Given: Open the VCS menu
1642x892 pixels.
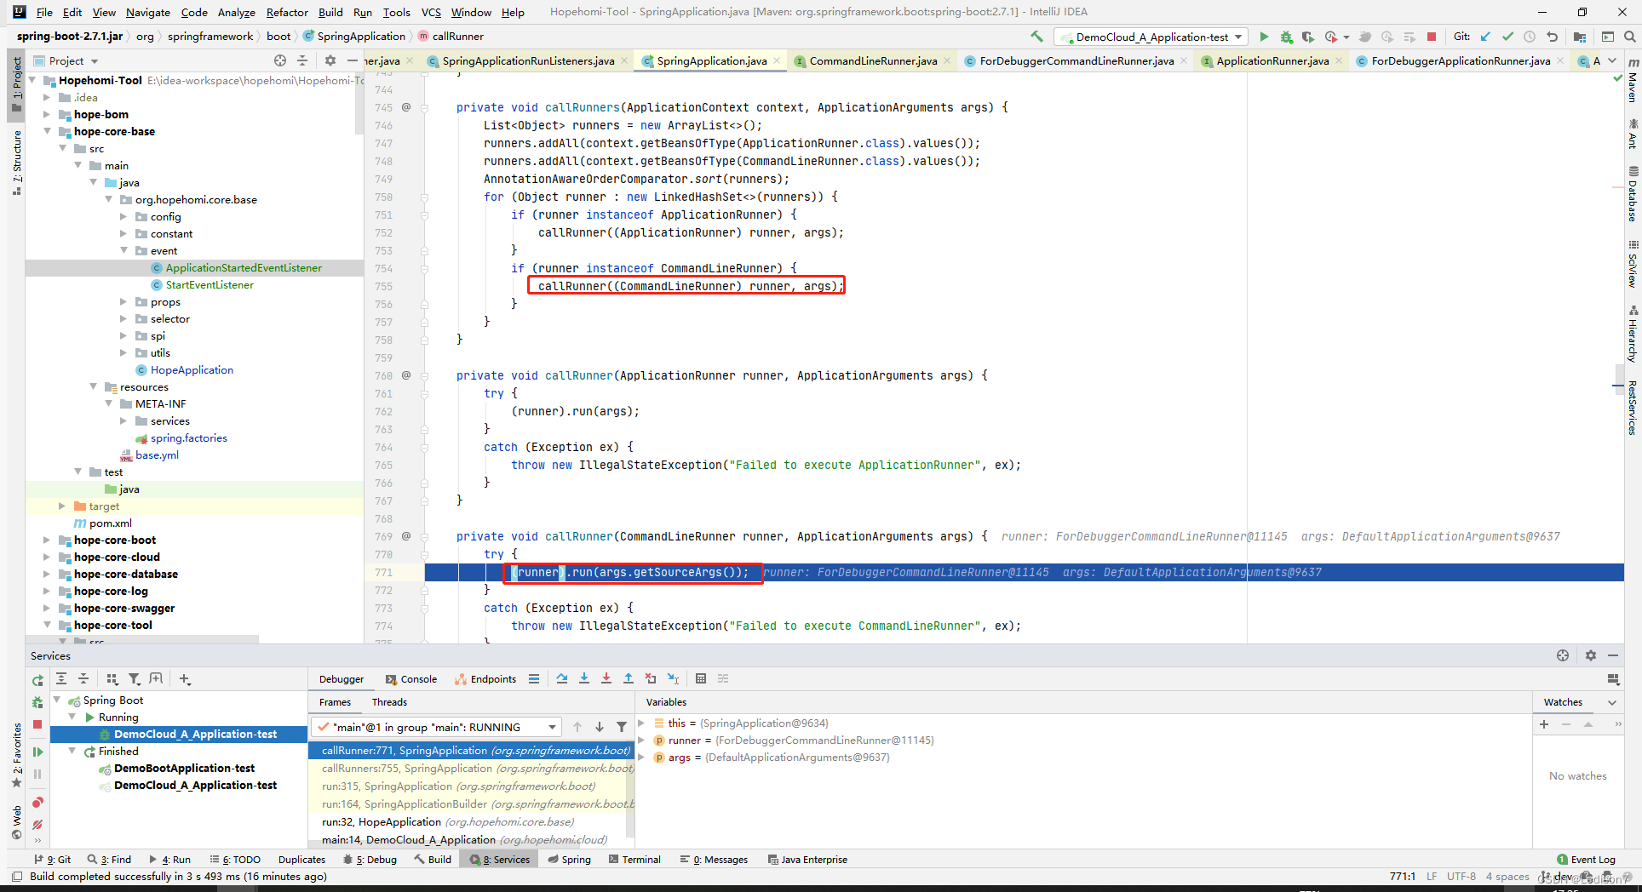Looking at the screenshot, I should (431, 12).
